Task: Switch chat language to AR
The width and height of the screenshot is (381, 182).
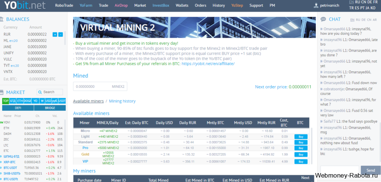Action: [375, 20]
